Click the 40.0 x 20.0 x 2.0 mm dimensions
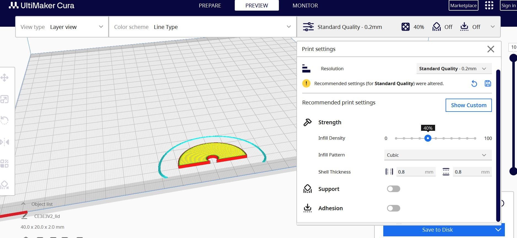The height and width of the screenshot is (238, 517). pos(42,227)
